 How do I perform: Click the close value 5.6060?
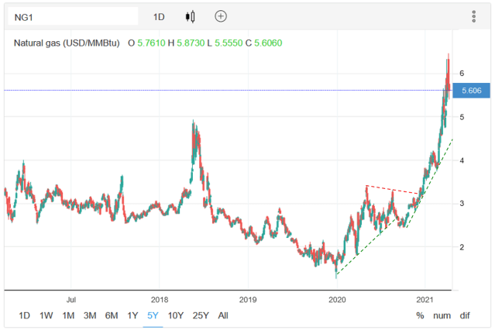point(268,43)
